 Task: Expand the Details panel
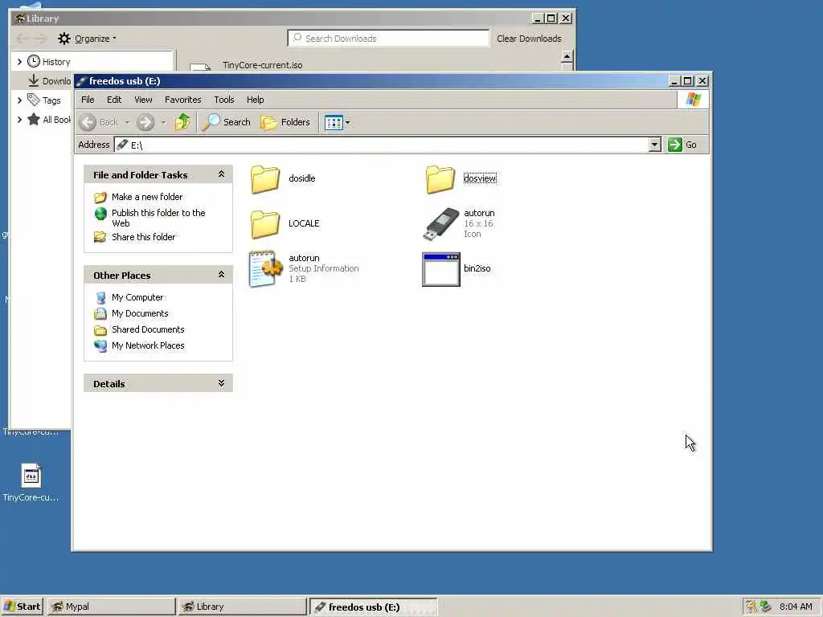pyautogui.click(x=221, y=383)
